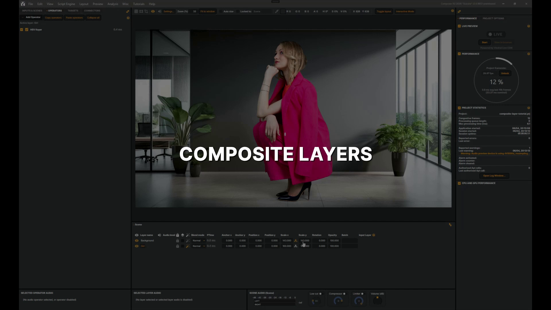This screenshot has width=551, height=310.
Task: Switch to Inputs & Scenes tab
Action: (32, 11)
